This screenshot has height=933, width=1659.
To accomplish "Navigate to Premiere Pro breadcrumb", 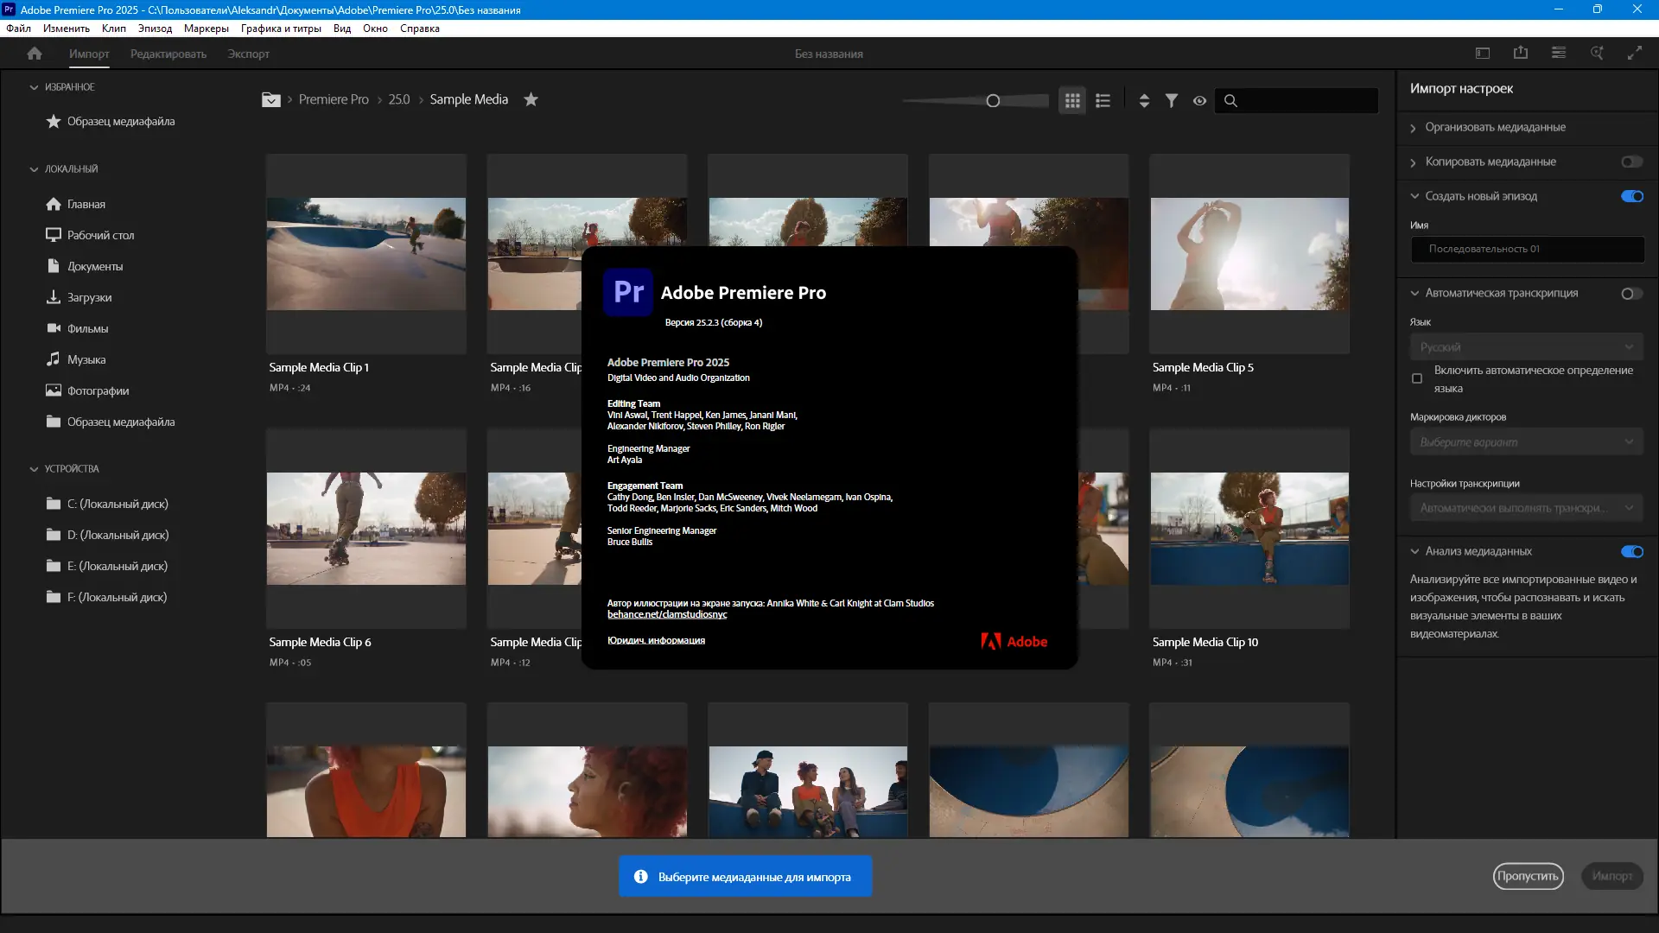I will [334, 99].
